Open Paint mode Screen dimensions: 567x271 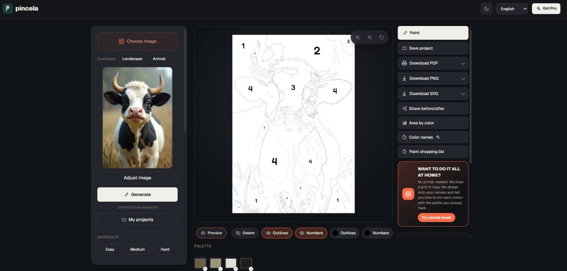433,33
